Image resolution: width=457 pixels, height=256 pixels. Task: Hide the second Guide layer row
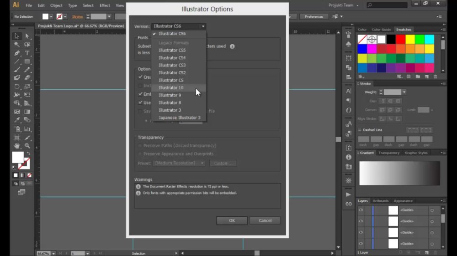pyautogui.click(x=361, y=221)
